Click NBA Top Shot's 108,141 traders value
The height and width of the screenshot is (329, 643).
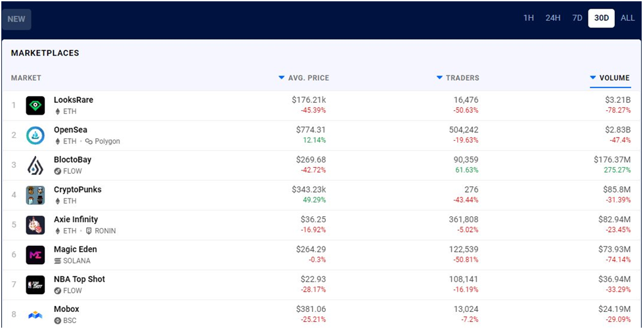click(x=464, y=279)
